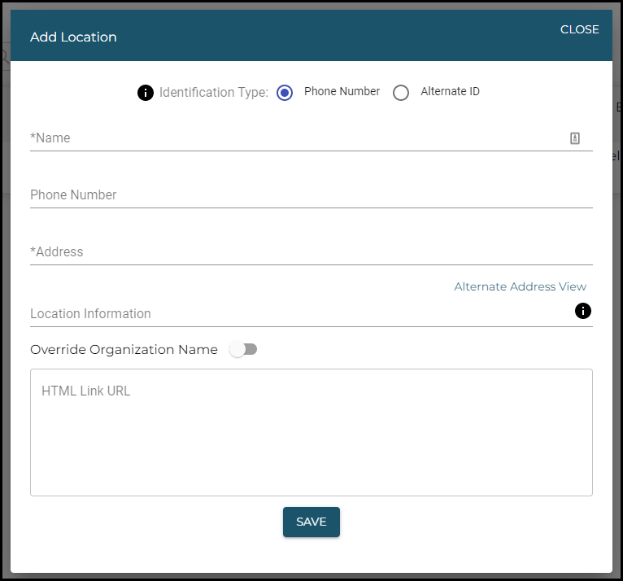Click the Phone Number option label beside radio
Viewport: 623px width, 581px height.
[342, 92]
